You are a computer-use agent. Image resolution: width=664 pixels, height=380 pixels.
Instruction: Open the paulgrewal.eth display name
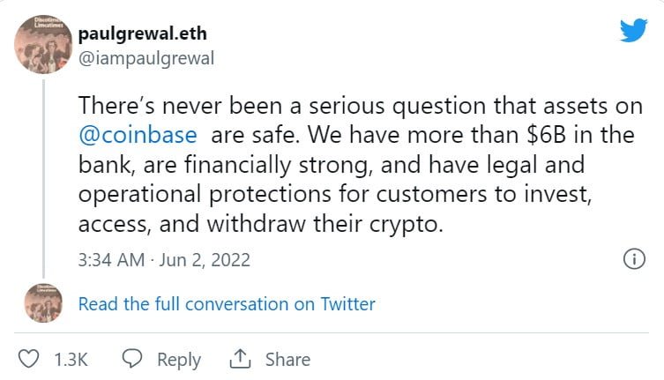coord(145,34)
